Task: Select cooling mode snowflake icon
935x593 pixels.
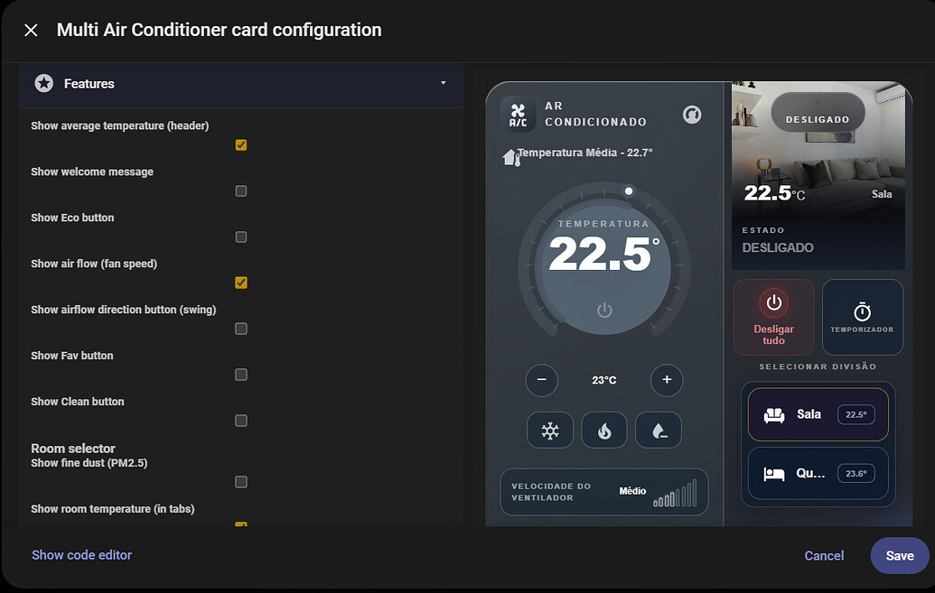Action: pyautogui.click(x=550, y=431)
